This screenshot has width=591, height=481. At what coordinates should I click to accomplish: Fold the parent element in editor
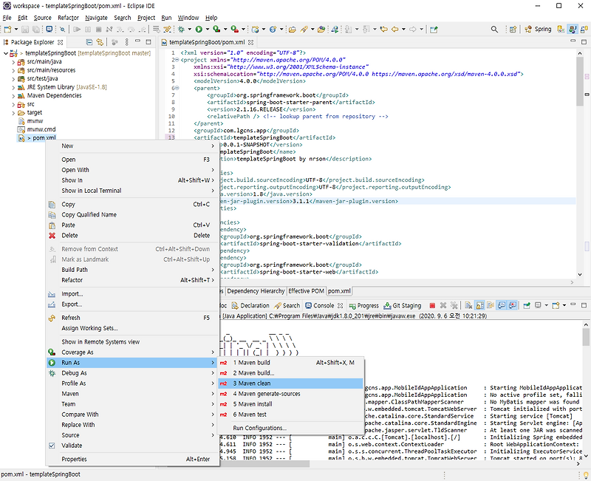177,88
